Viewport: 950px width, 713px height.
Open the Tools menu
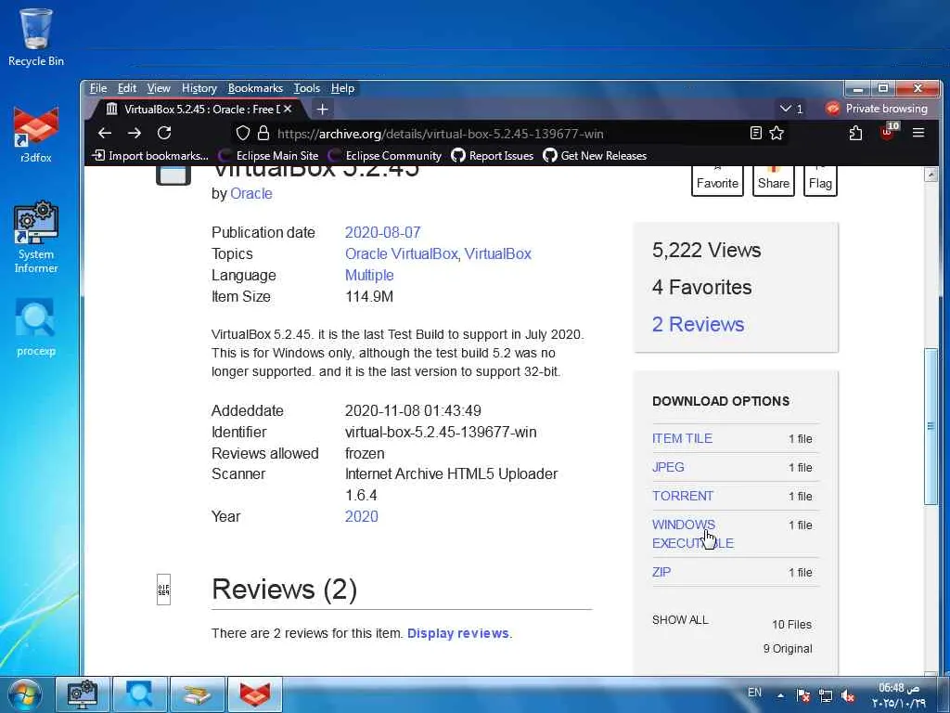click(306, 88)
